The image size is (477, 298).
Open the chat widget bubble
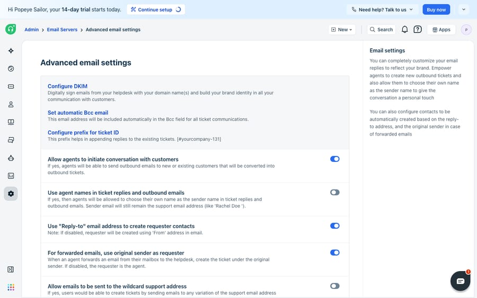tap(460, 281)
